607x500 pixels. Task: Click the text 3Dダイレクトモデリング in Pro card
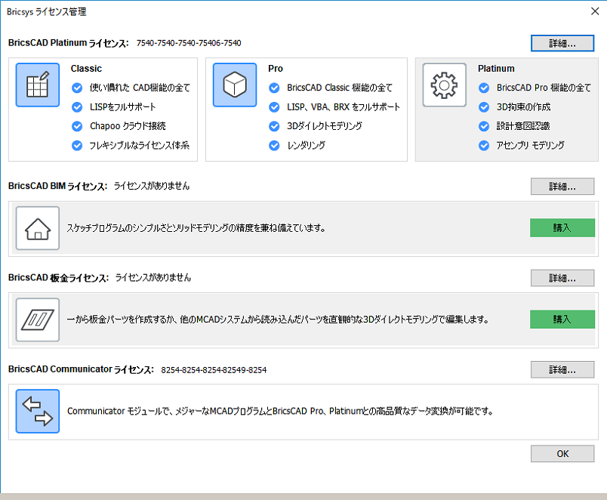(325, 126)
